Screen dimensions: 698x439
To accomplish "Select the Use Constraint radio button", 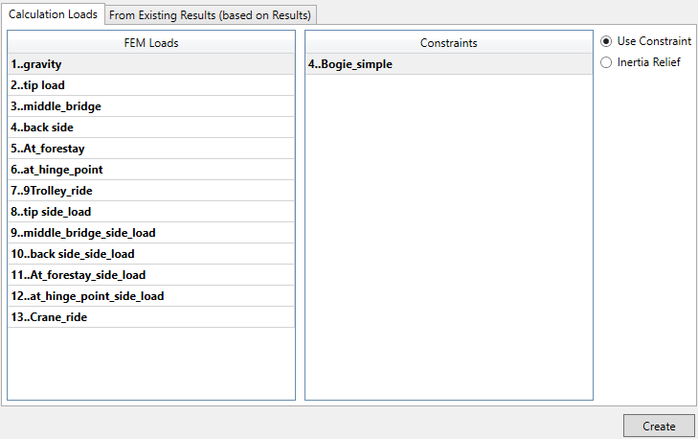I will pyautogui.click(x=606, y=41).
